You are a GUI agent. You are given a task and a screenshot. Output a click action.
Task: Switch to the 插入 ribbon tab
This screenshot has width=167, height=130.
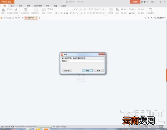[12, 6]
